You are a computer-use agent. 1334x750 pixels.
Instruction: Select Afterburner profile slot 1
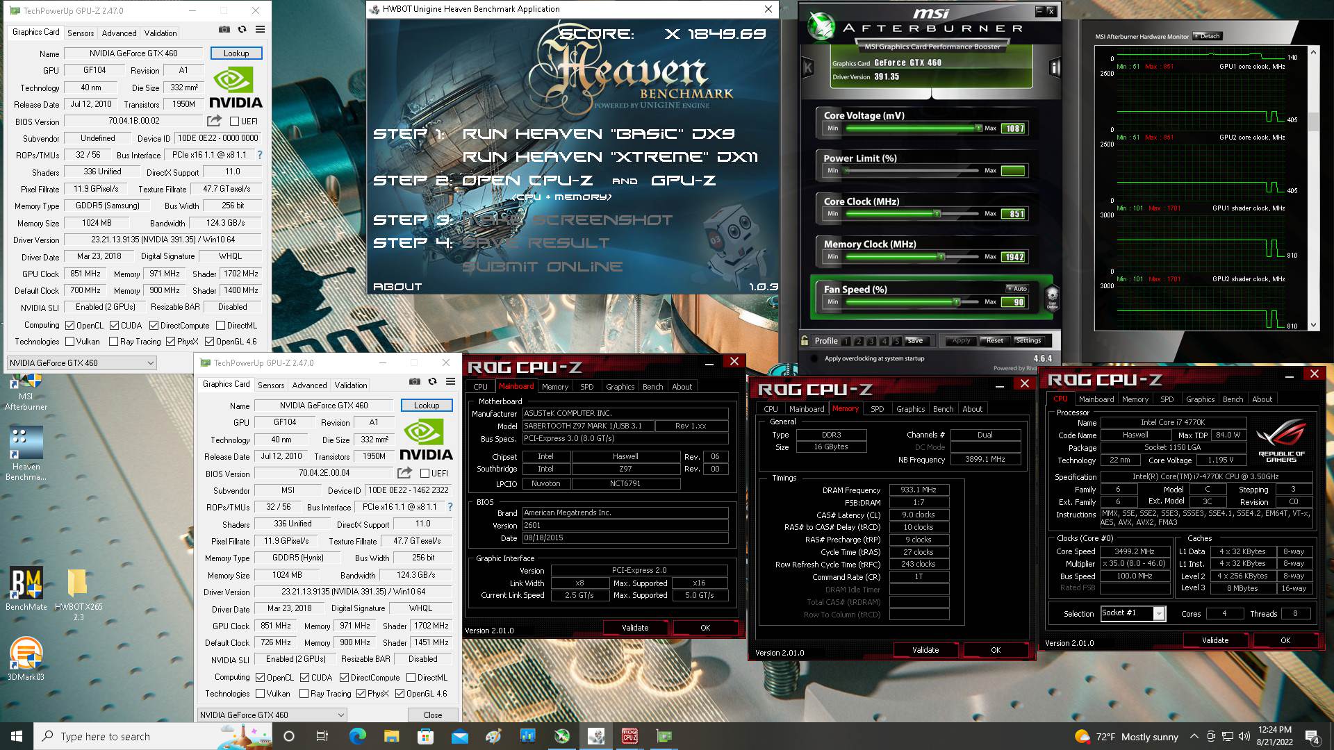coord(846,341)
